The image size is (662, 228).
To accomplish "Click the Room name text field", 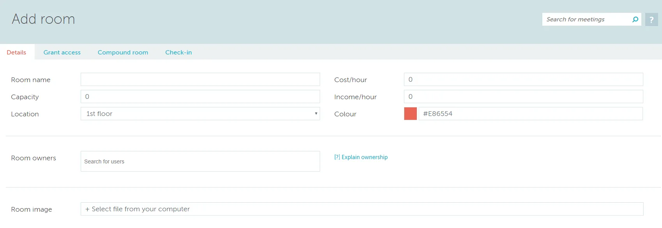I will [x=200, y=79].
